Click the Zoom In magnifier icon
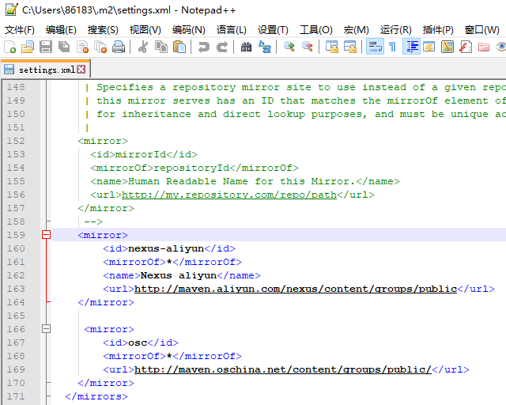The image size is (506, 405). pos(289,47)
